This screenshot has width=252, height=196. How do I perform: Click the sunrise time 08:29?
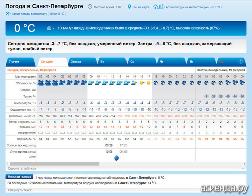(x=109, y=145)
